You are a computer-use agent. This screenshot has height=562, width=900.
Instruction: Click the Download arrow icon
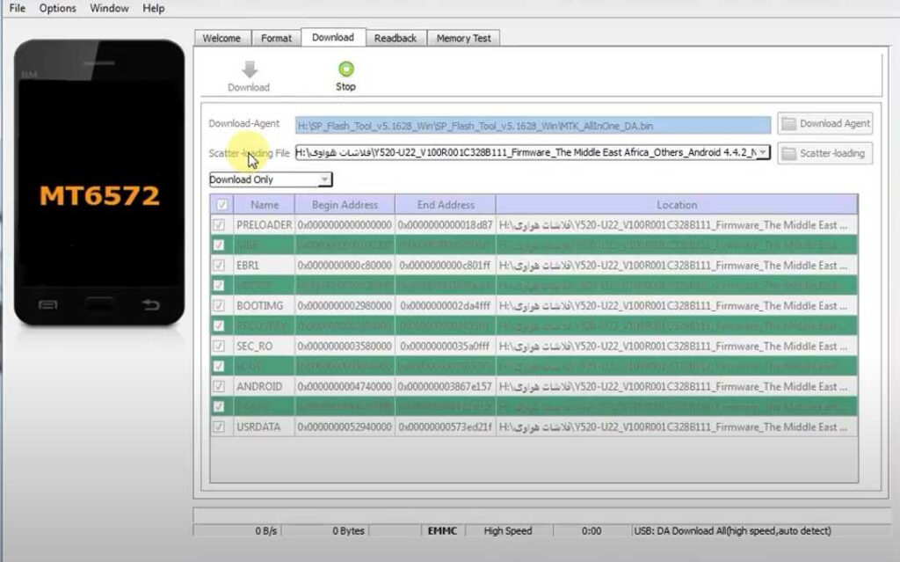249,69
